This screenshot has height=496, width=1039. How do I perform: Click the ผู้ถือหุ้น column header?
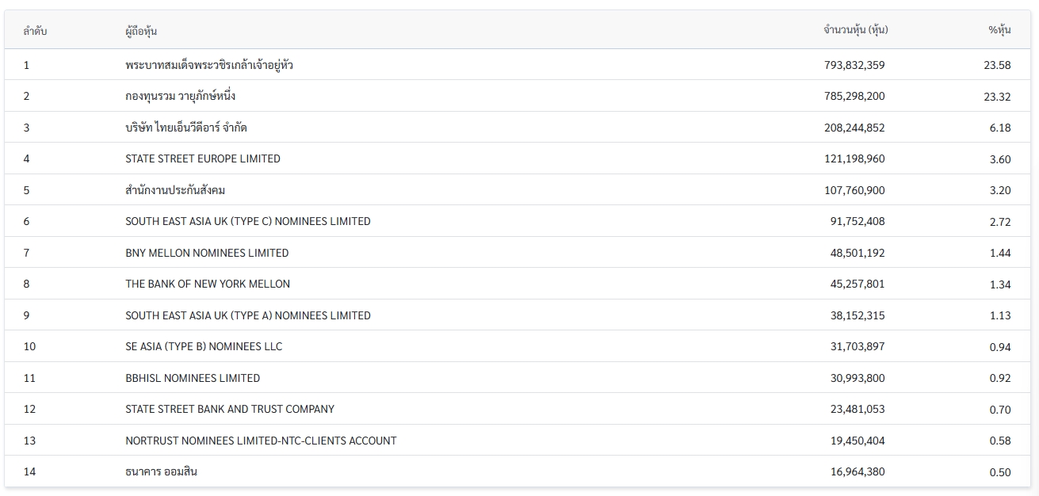coord(141,31)
